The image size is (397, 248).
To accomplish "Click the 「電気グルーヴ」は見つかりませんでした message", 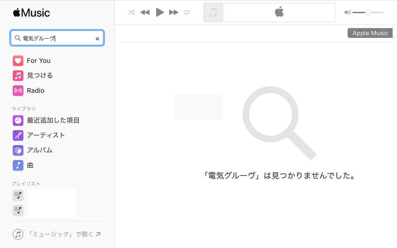I will pyautogui.click(x=280, y=176).
